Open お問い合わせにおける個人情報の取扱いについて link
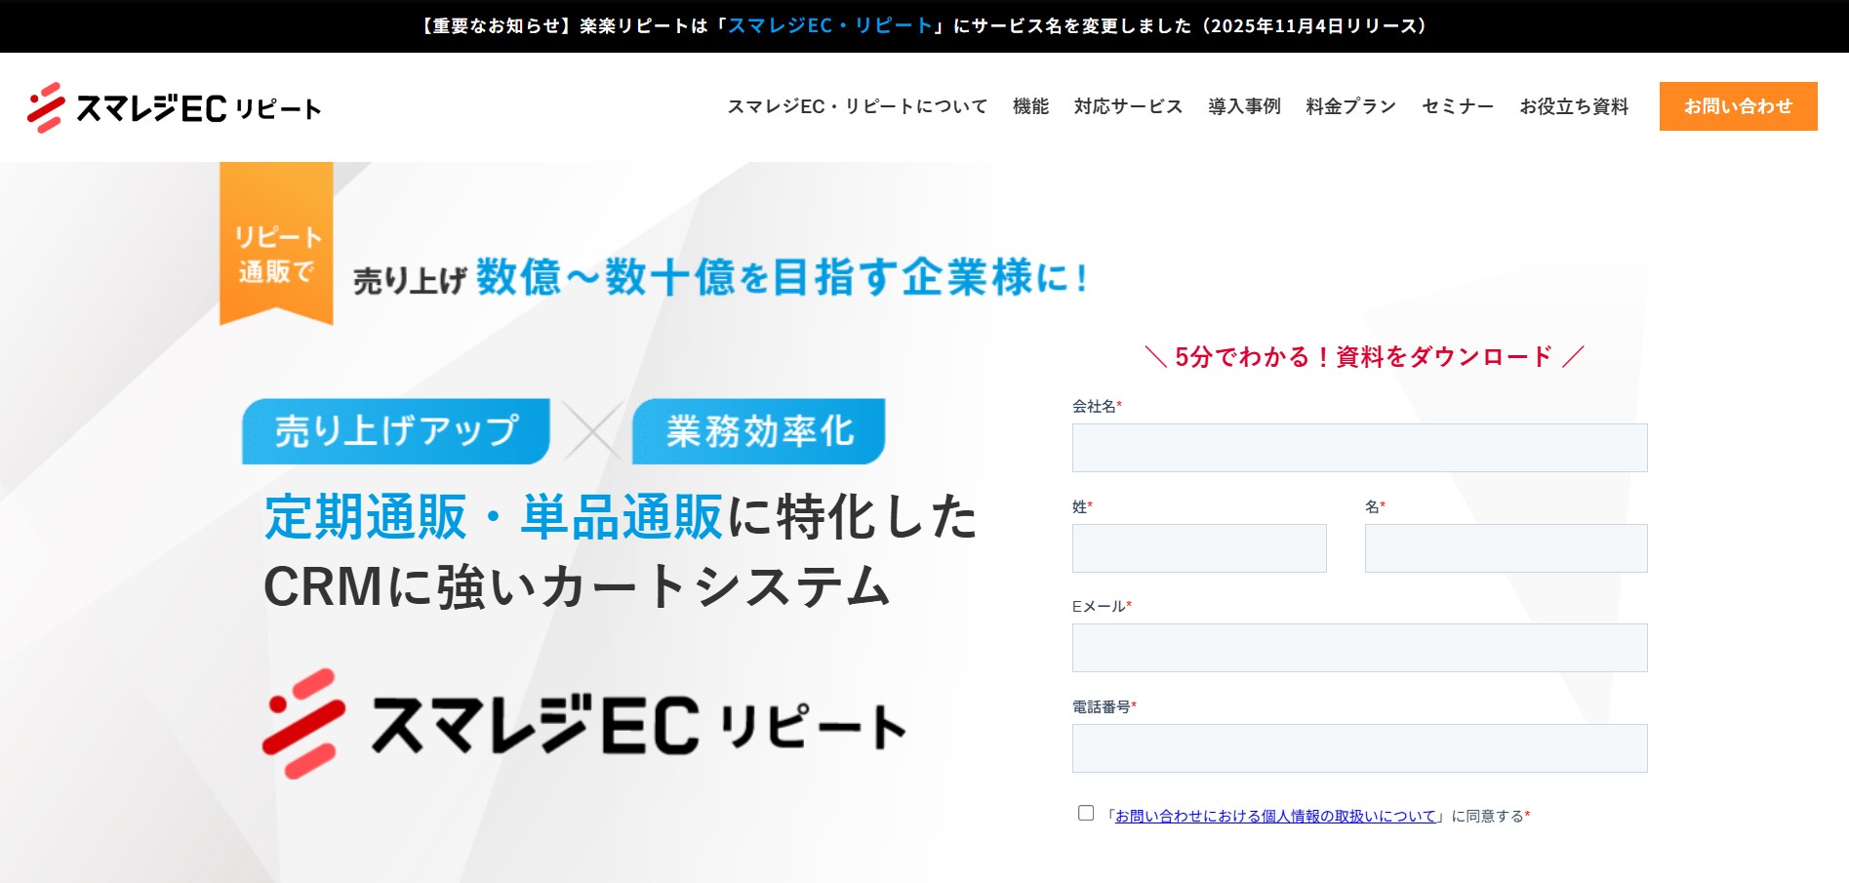The image size is (1849, 883). [1275, 816]
